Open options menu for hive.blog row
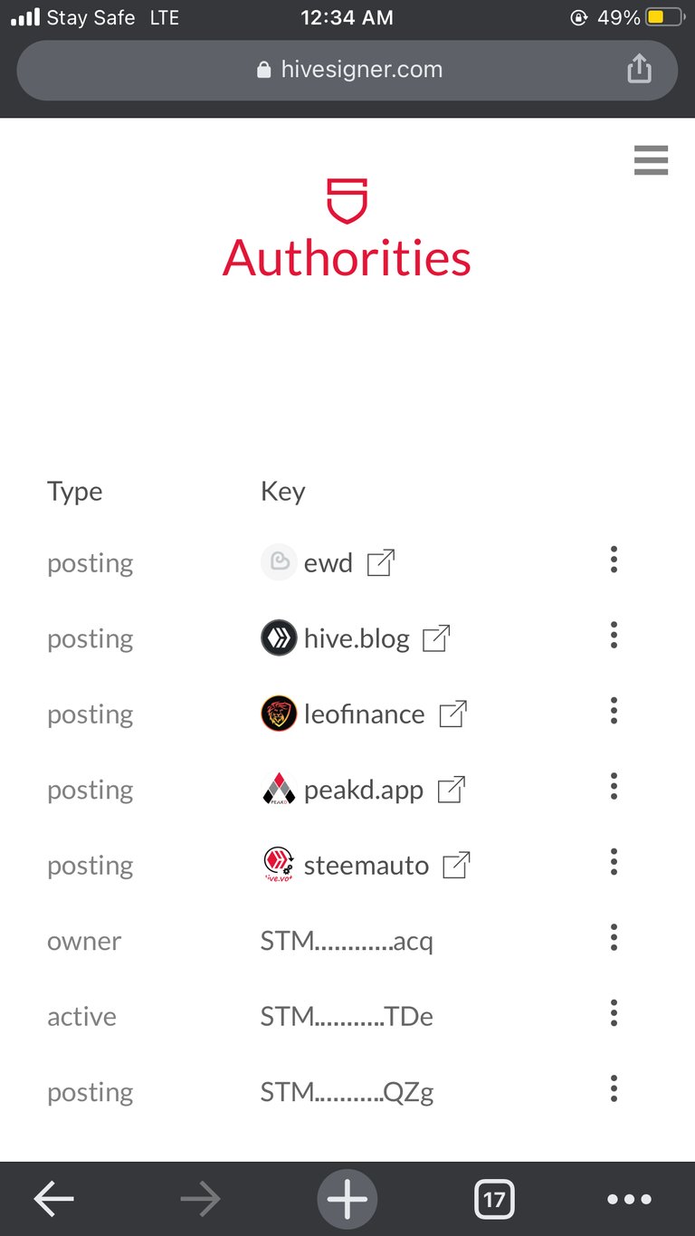 (x=614, y=636)
